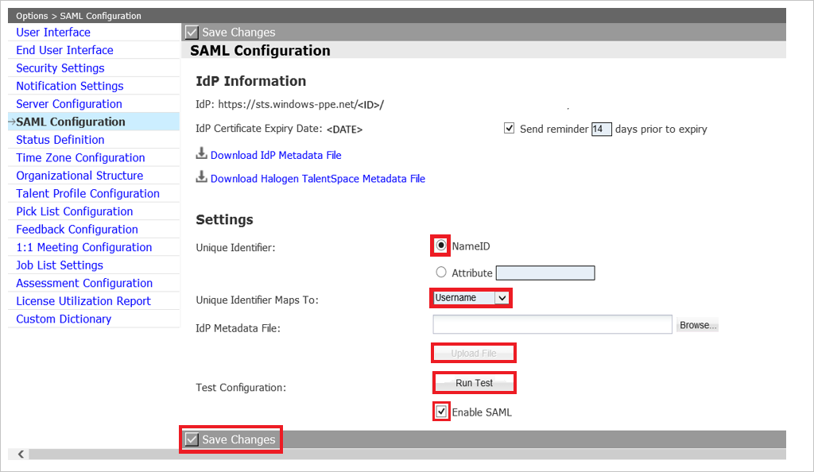This screenshot has width=814, height=472.
Task: Enable the SAML checkbox
Action: [441, 412]
